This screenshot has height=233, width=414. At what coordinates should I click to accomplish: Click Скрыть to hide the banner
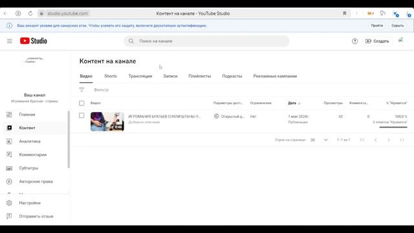397,26
